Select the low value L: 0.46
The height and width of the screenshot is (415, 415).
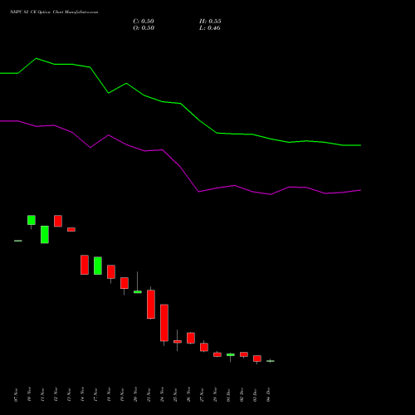pyautogui.click(x=210, y=28)
